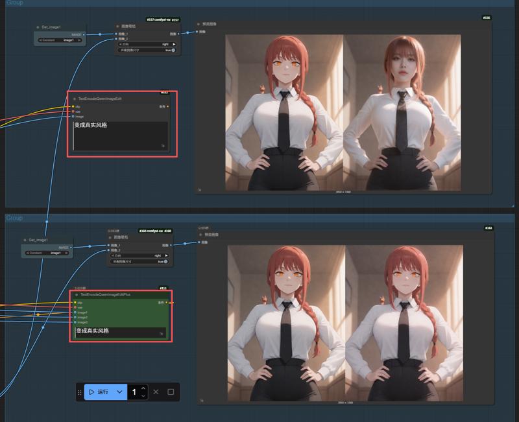Toggle the true switch in lower image-combine node
Image resolution: width=519 pixels, height=422 pixels.
click(165, 262)
